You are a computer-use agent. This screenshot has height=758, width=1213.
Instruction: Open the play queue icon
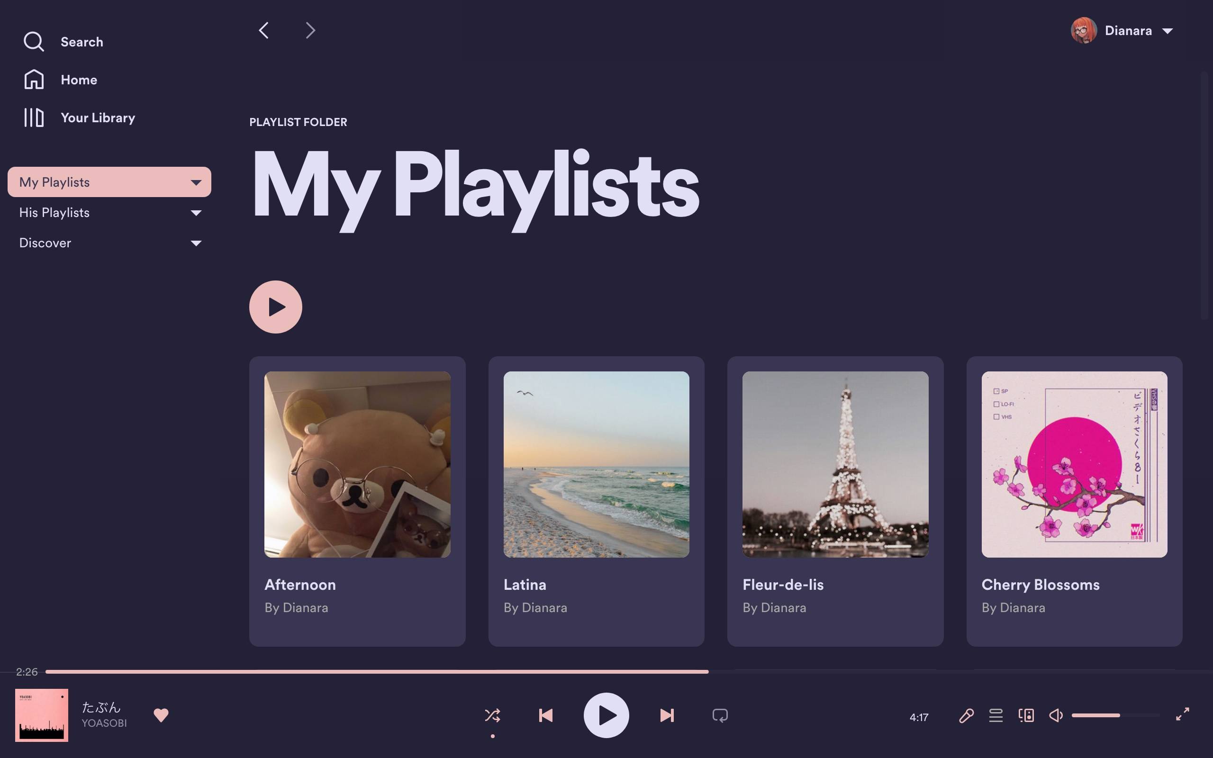click(x=996, y=715)
